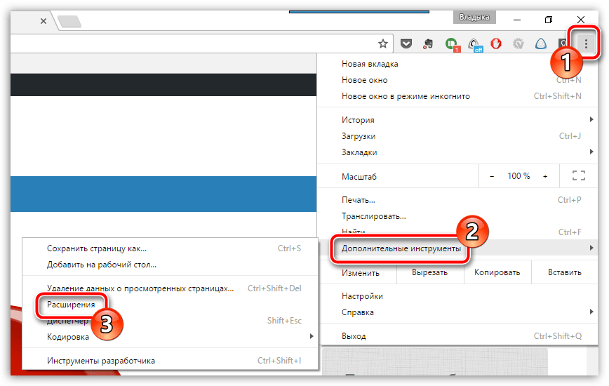Restore down the browser window
Viewport: 609px width, 386px height.
click(x=549, y=20)
